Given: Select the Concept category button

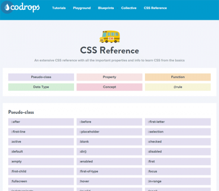Looking at the screenshot, I should tap(109, 87).
